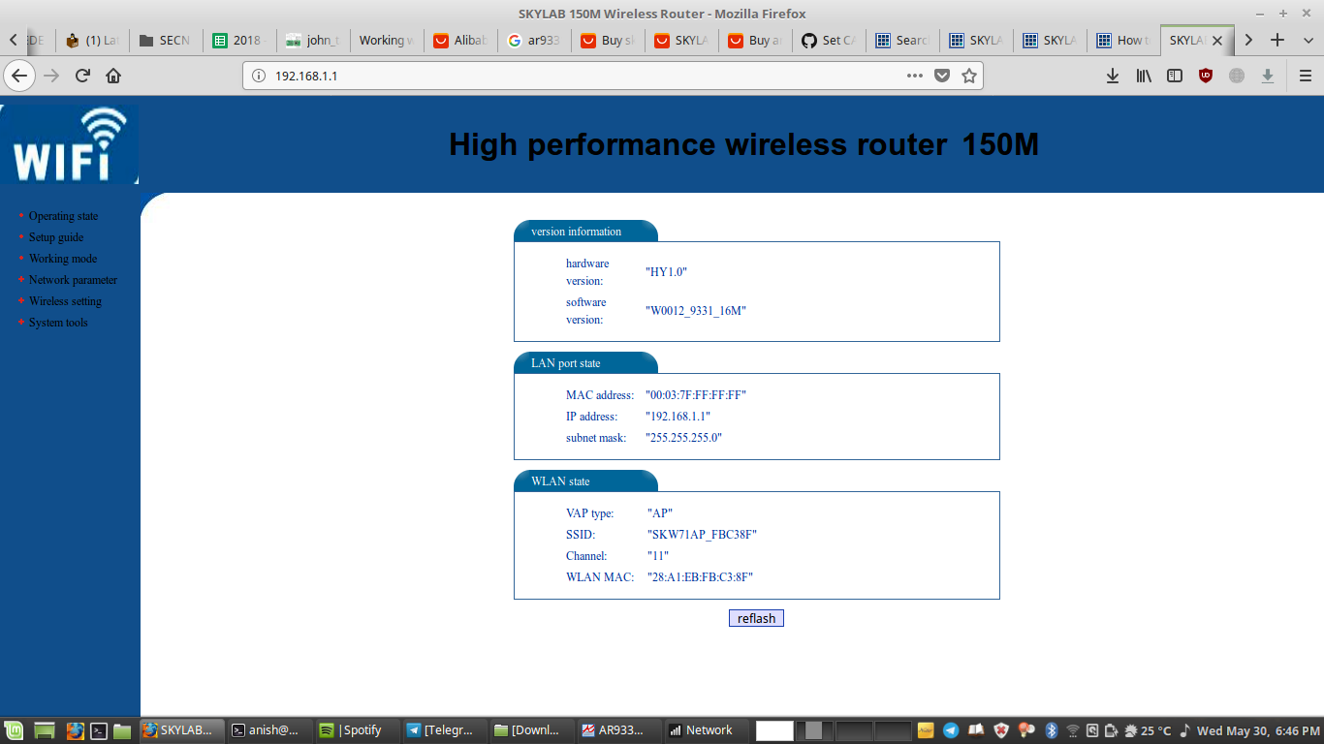Switch to the 'Alibab' tab
The image size is (1324, 744).
[460, 41]
